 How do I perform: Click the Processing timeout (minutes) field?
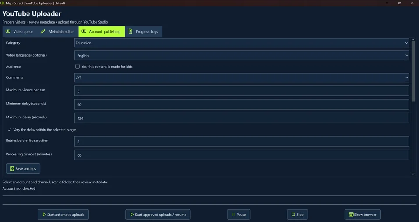pyautogui.click(x=241, y=155)
